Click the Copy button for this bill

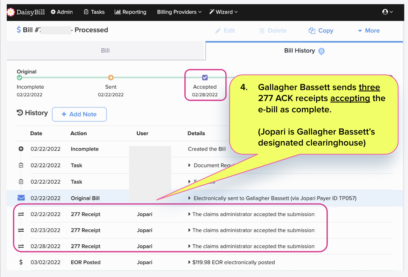coord(321,31)
